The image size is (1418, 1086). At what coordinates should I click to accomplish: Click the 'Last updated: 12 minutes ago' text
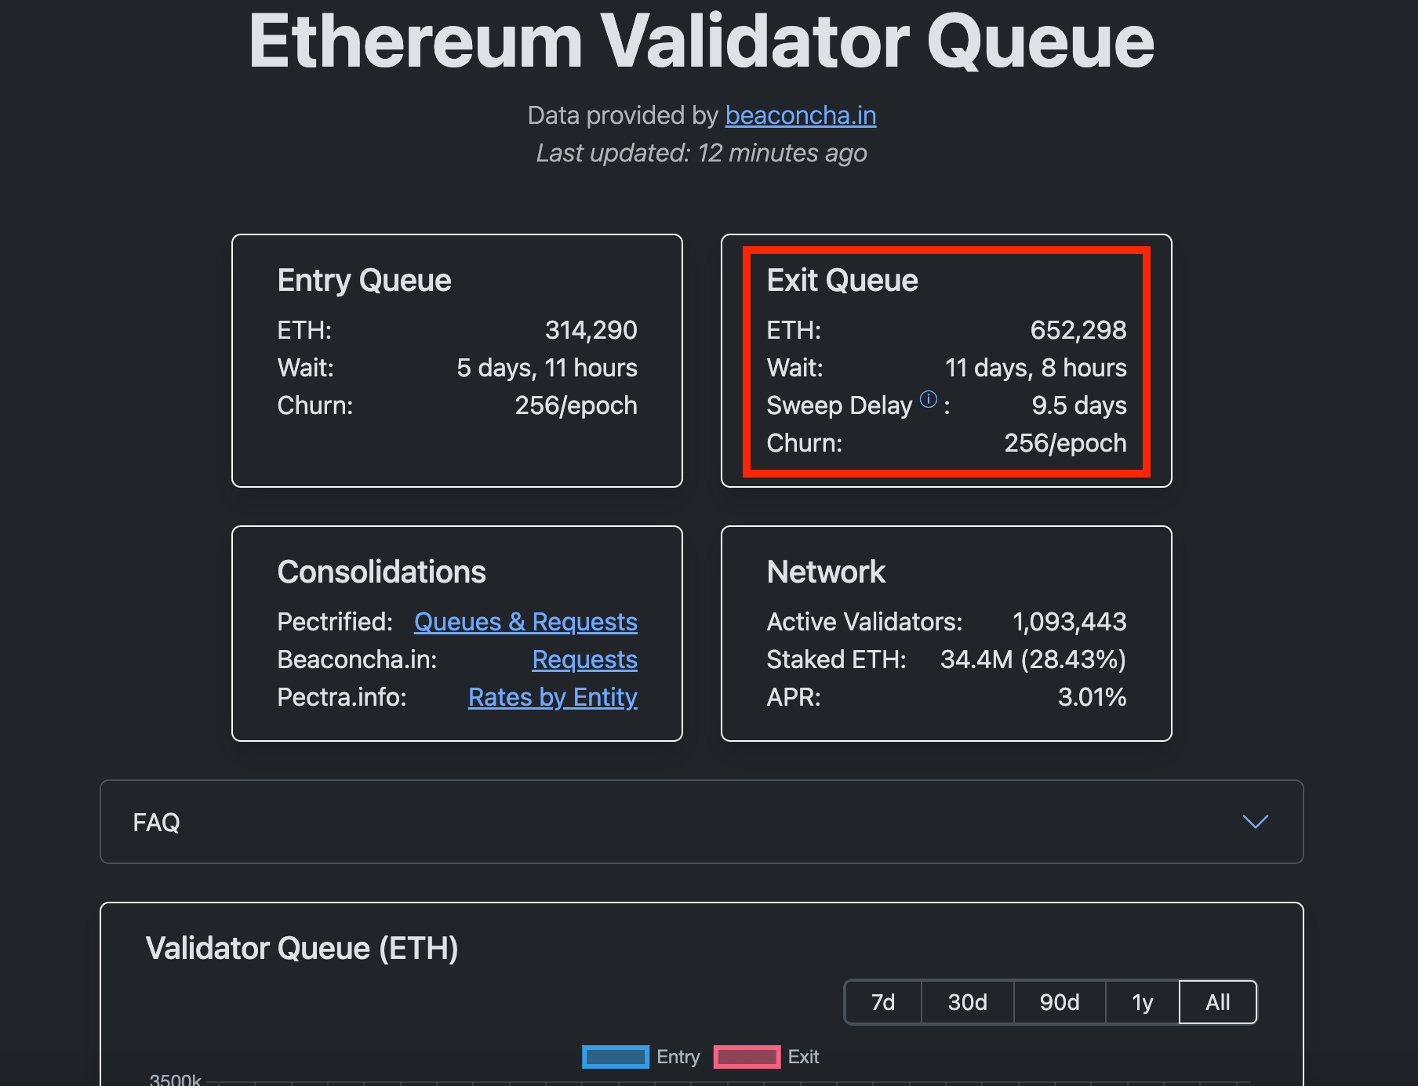pos(702,153)
